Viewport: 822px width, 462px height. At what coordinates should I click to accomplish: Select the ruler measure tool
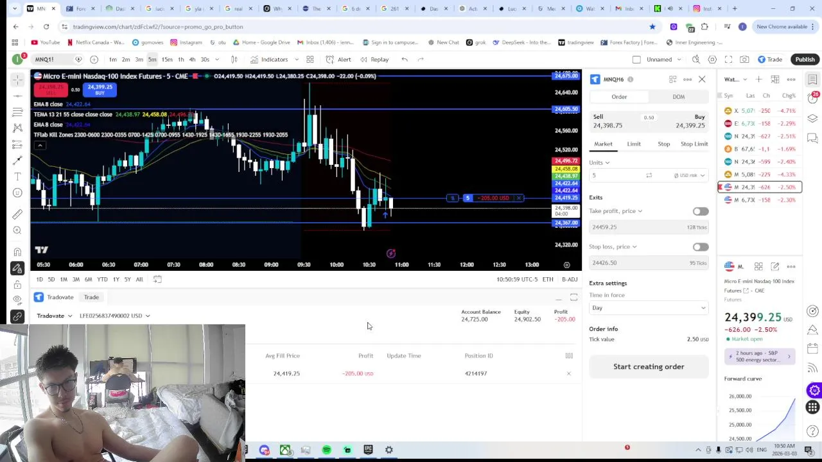coord(17,214)
